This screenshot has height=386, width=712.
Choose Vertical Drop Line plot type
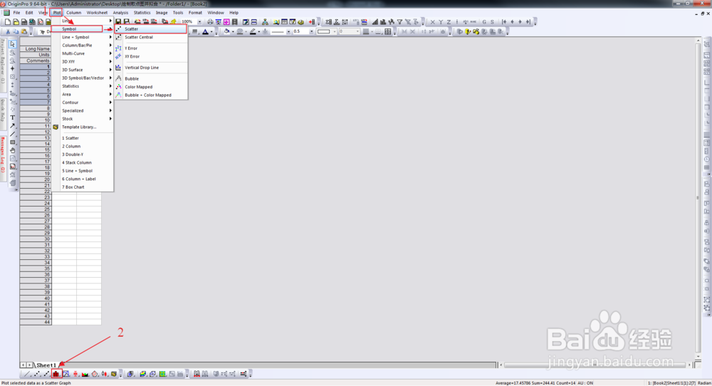[x=151, y=68]
